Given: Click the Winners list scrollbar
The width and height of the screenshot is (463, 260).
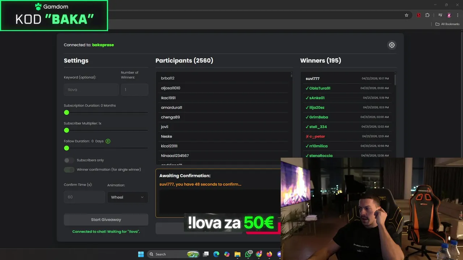Looking at the screenshot, I should (x=395, y=79).
